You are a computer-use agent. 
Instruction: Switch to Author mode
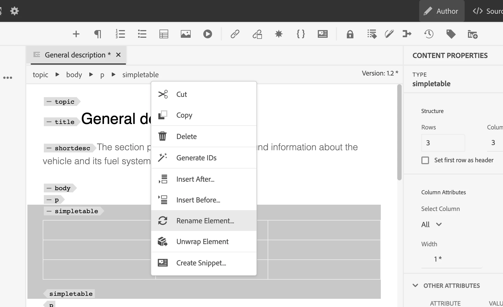click(442, 11)
